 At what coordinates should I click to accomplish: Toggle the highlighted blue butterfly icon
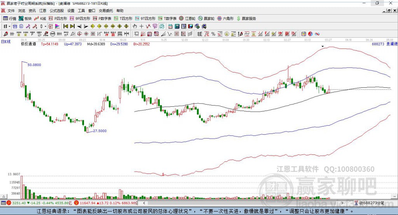point(15,26)
